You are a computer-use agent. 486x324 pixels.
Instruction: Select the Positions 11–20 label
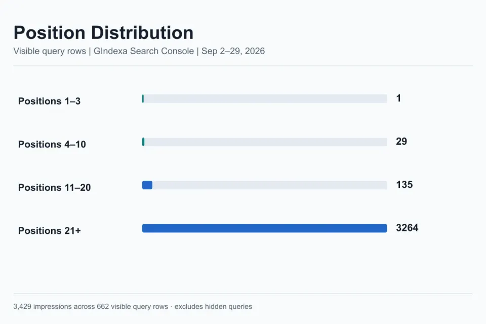pyautogui.click(x=55, y=187)
